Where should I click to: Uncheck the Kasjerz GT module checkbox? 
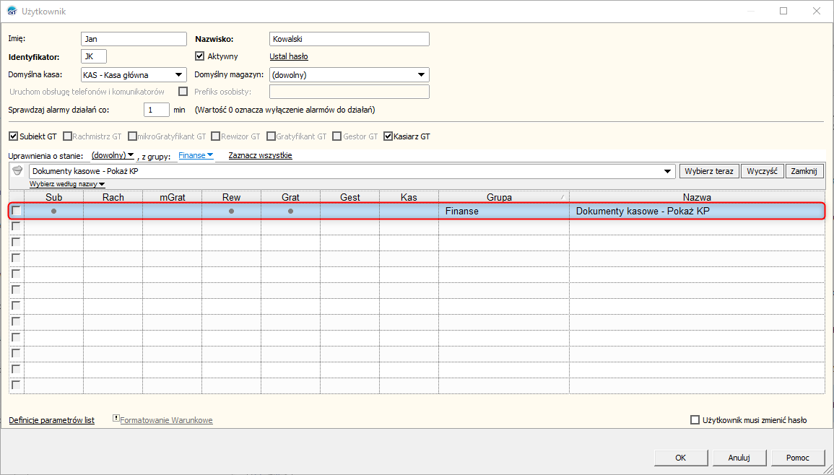(388, 136)
